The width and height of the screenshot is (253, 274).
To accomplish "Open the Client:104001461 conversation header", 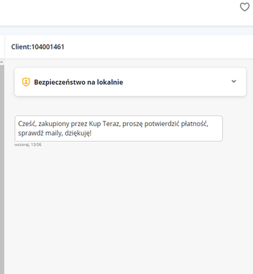I will pos(129,47).
